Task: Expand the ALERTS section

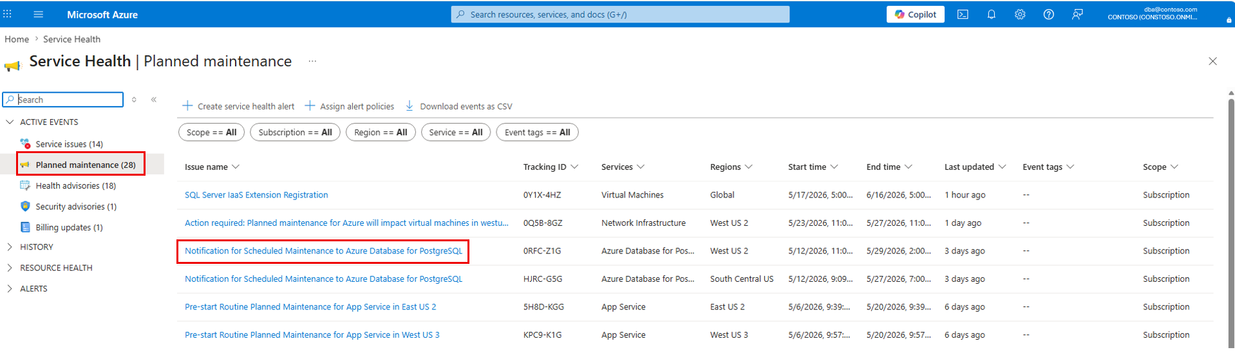Action: coord(10,288)
